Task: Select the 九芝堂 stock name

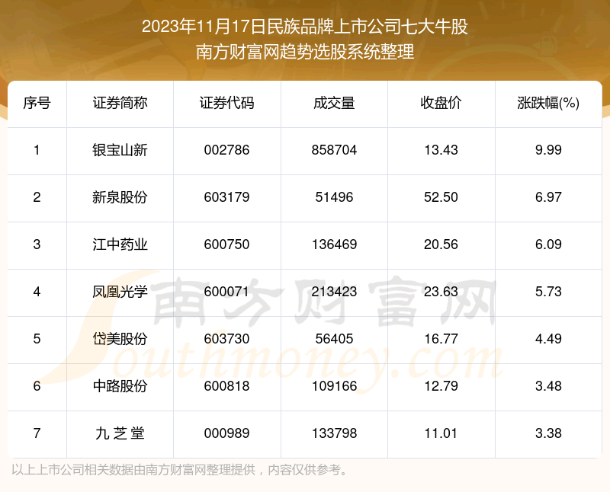Action: (120, 433)
